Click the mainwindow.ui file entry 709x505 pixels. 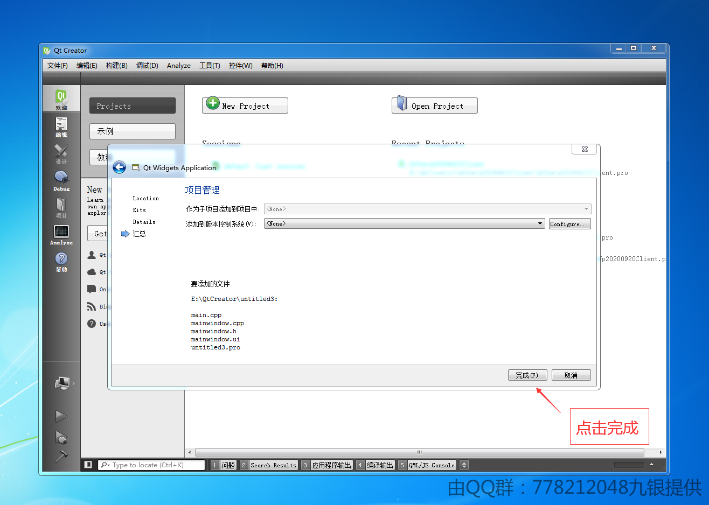(216, 339)
